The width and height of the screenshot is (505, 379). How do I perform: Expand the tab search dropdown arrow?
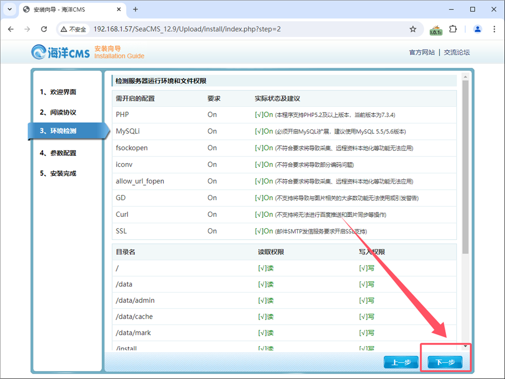[x=9, y=9]
